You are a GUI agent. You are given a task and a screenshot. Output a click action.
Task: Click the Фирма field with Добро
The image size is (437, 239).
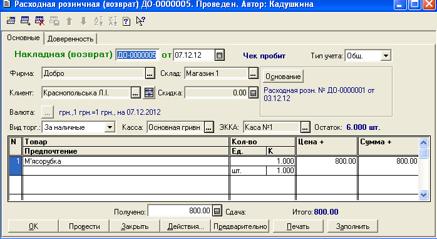93,74
